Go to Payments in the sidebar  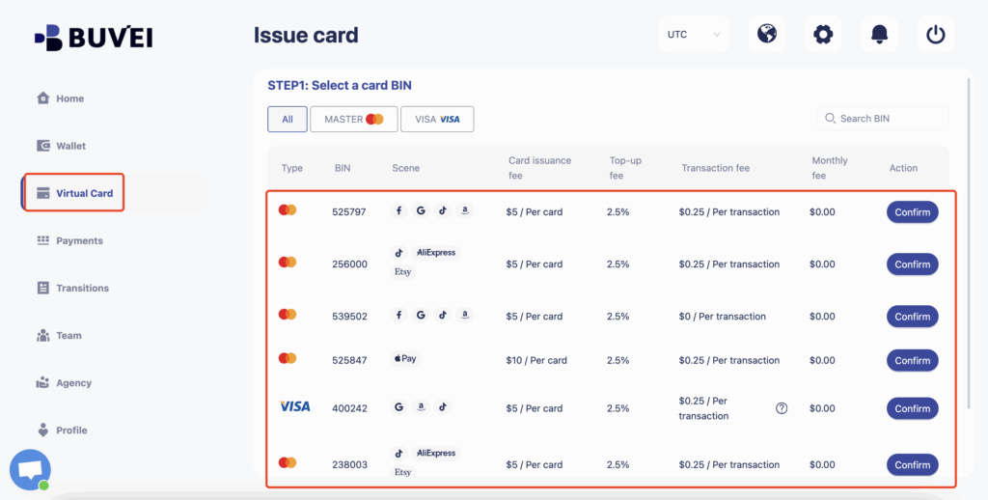coord(79,240)
